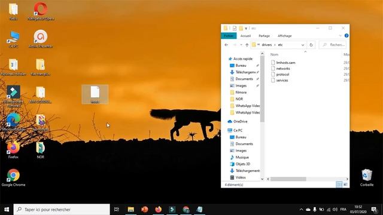Click the Explorer search box

coord(333,45)
